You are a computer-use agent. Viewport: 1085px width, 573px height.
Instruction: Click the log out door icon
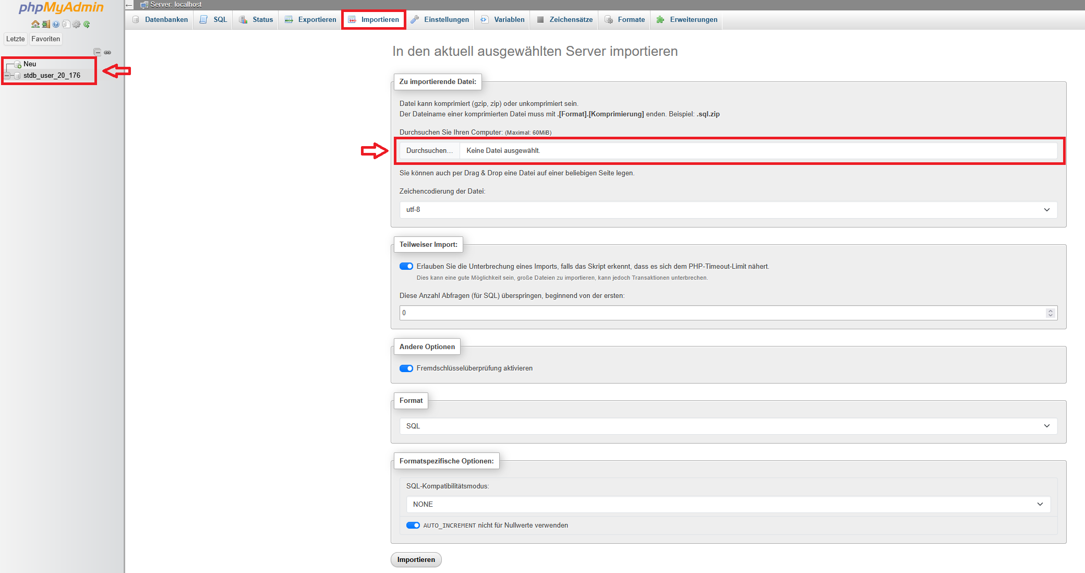46,24
